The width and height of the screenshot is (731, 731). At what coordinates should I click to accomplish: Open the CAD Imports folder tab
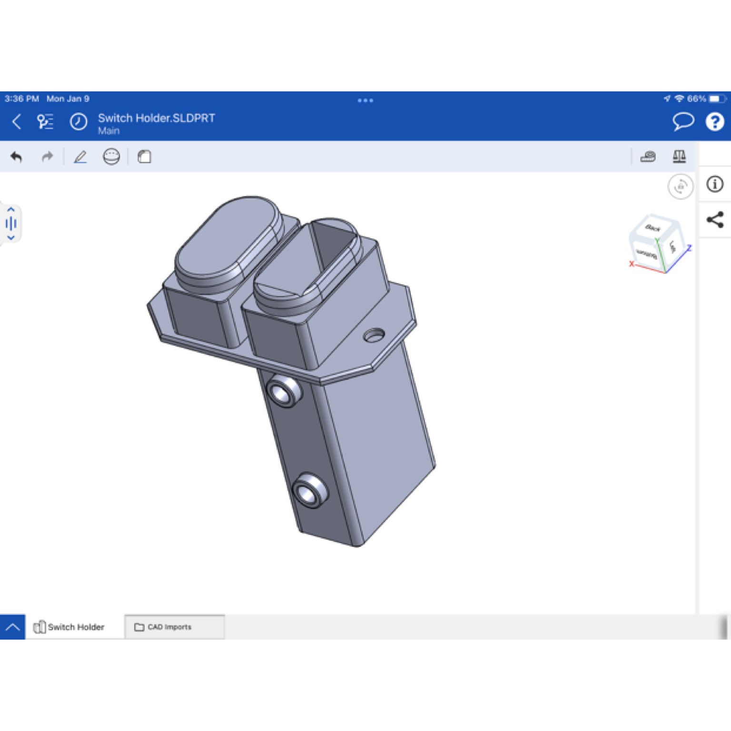(x=174, y=627)
